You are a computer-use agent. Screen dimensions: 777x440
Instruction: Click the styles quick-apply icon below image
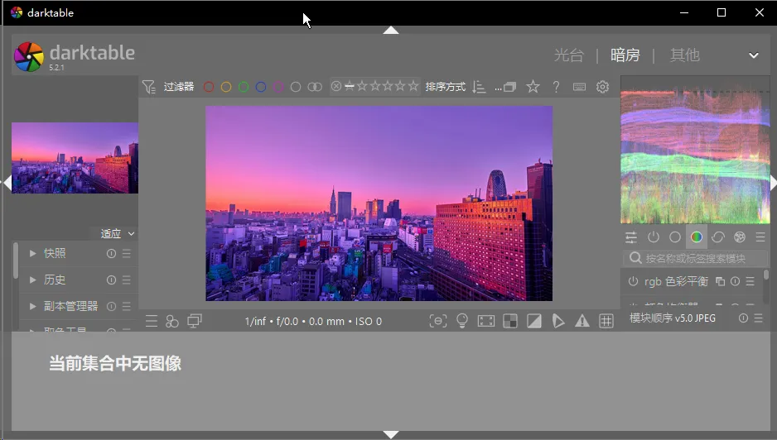(x=172, y=321)
